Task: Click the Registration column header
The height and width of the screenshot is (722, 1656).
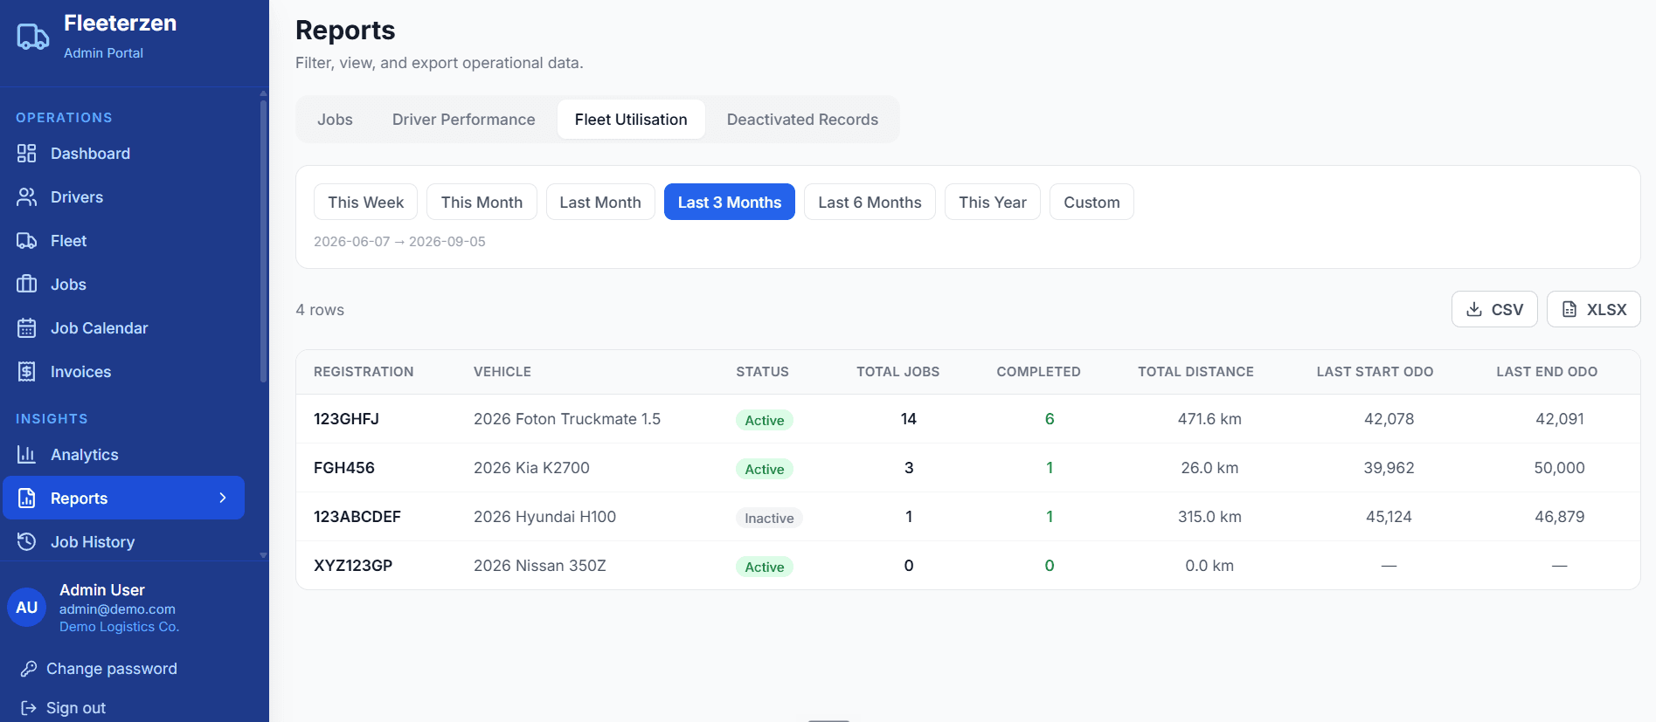Action: (x=364, y=372)
